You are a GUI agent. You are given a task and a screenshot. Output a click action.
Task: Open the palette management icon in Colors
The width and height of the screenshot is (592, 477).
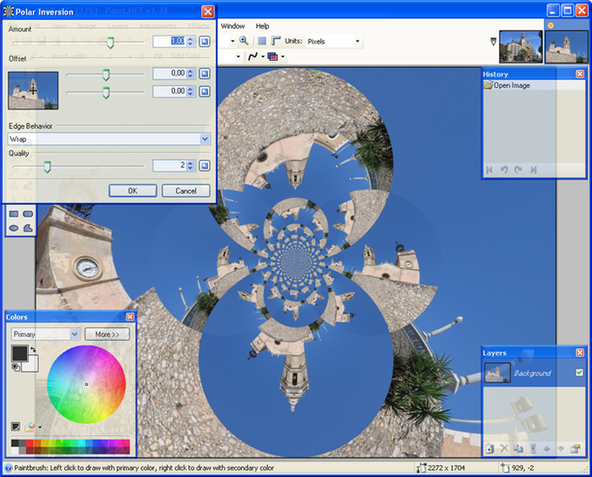coord(30,427)
